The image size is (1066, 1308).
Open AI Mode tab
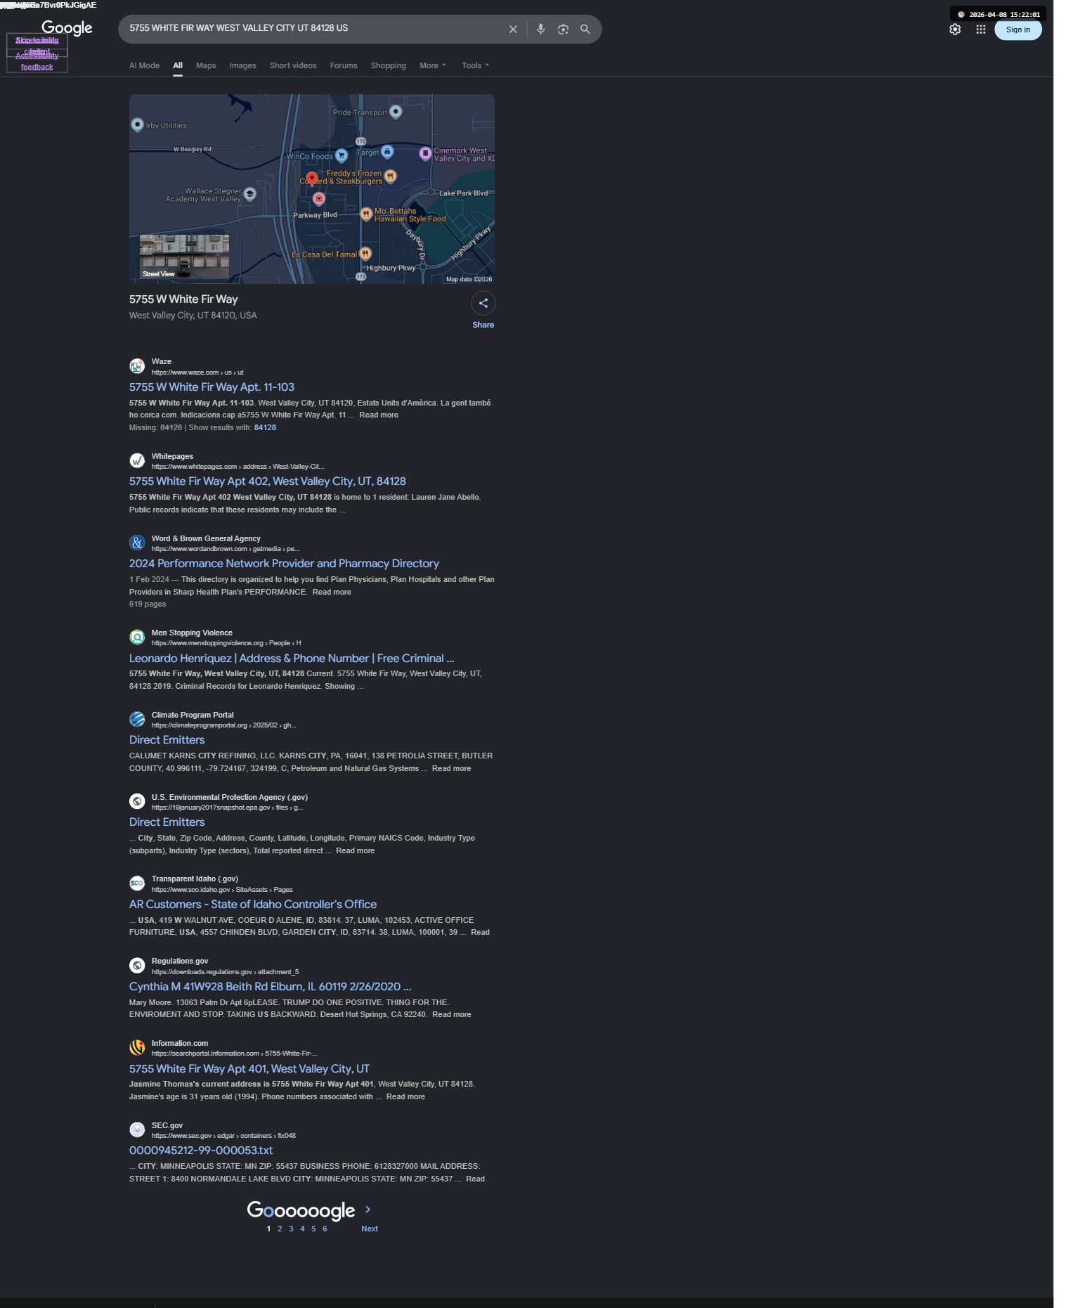point(144,65)
